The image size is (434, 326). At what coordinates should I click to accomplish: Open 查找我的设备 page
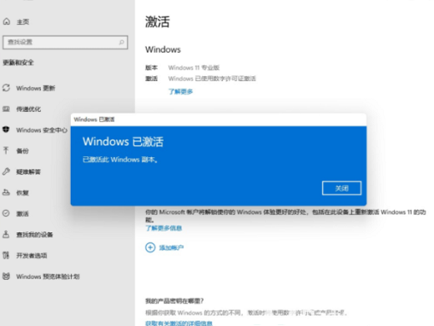coord(34,235)
